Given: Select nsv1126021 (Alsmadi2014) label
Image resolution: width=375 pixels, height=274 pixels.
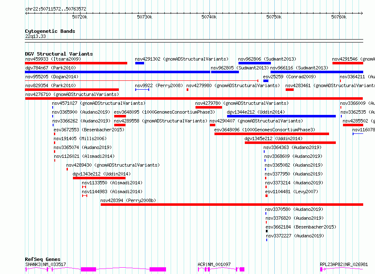Looking at the screenshot, I should (84, 156).
